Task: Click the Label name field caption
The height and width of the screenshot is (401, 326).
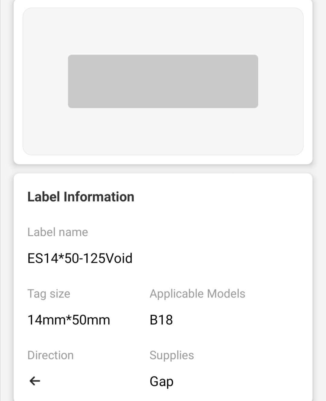Action: click(58, 232)
